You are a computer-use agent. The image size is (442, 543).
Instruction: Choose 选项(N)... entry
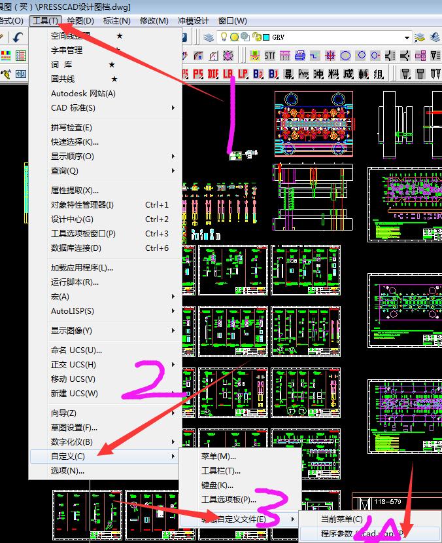(106, 471)
